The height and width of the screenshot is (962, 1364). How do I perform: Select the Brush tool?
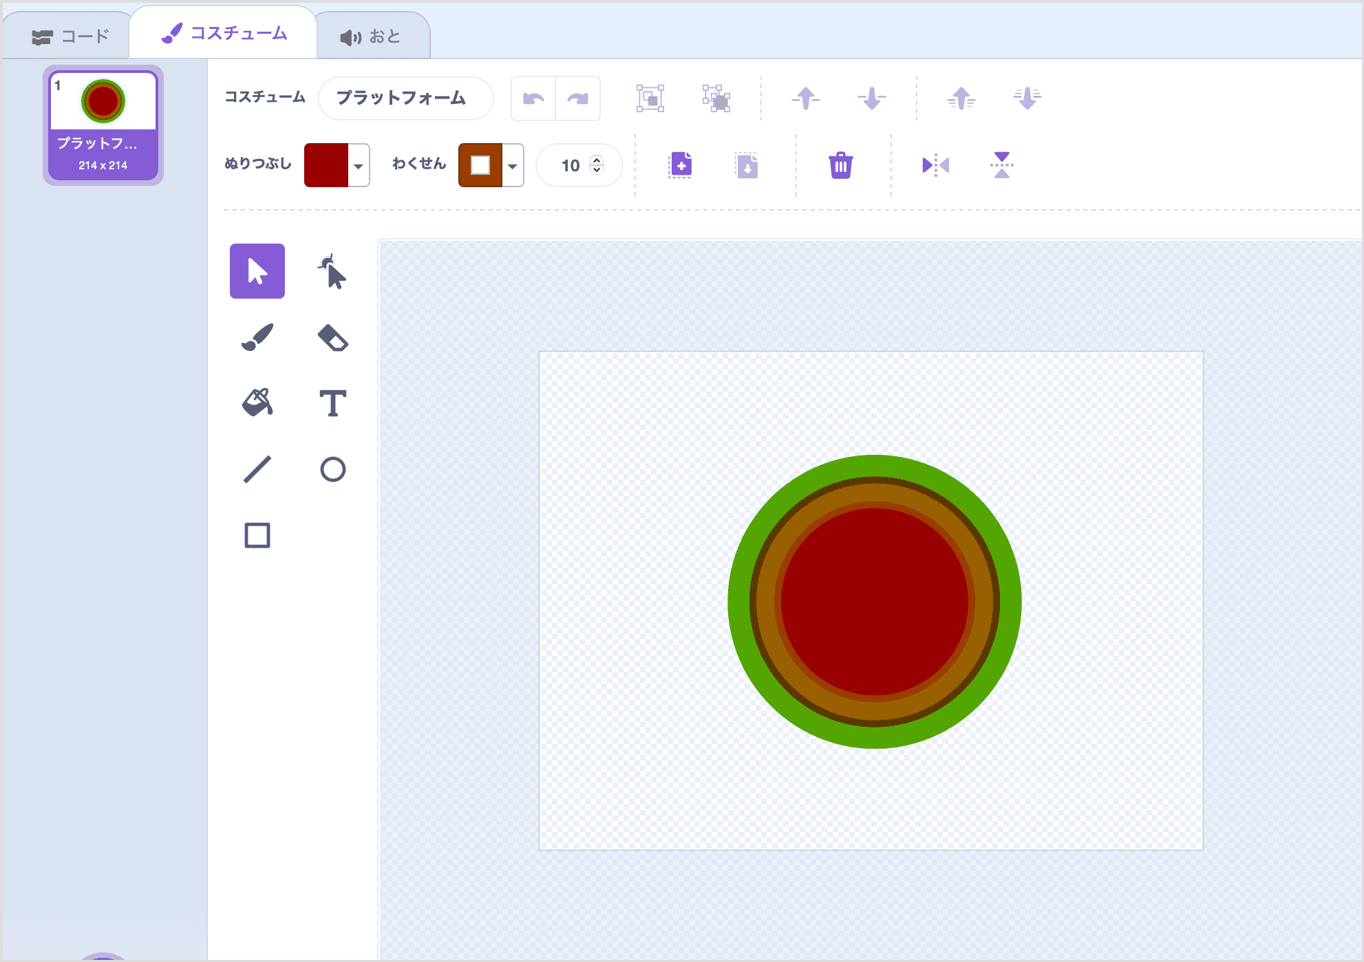(x=257, y=336)
